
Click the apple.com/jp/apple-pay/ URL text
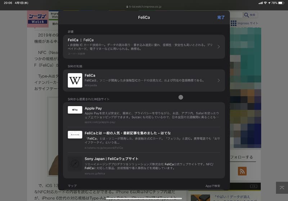(100, 122)
